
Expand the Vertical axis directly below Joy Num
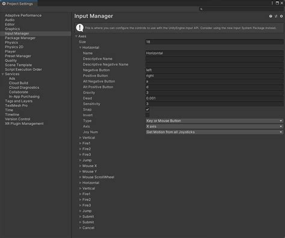pos(81,138)
